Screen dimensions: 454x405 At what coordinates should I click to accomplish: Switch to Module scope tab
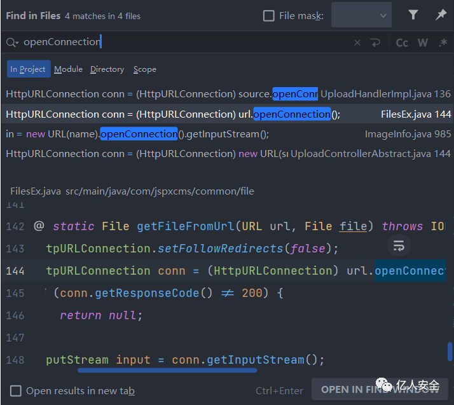pyautogui.click(x=68, y=69)
